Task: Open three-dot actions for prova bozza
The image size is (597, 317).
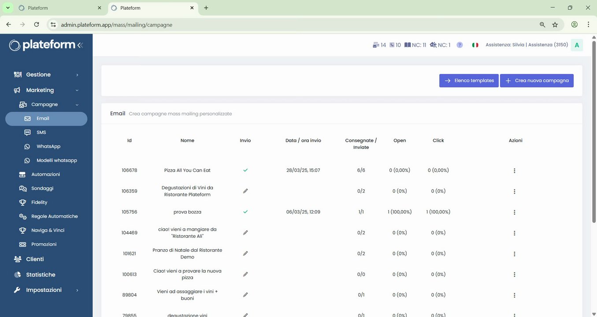Action: (x=514, y=212)
